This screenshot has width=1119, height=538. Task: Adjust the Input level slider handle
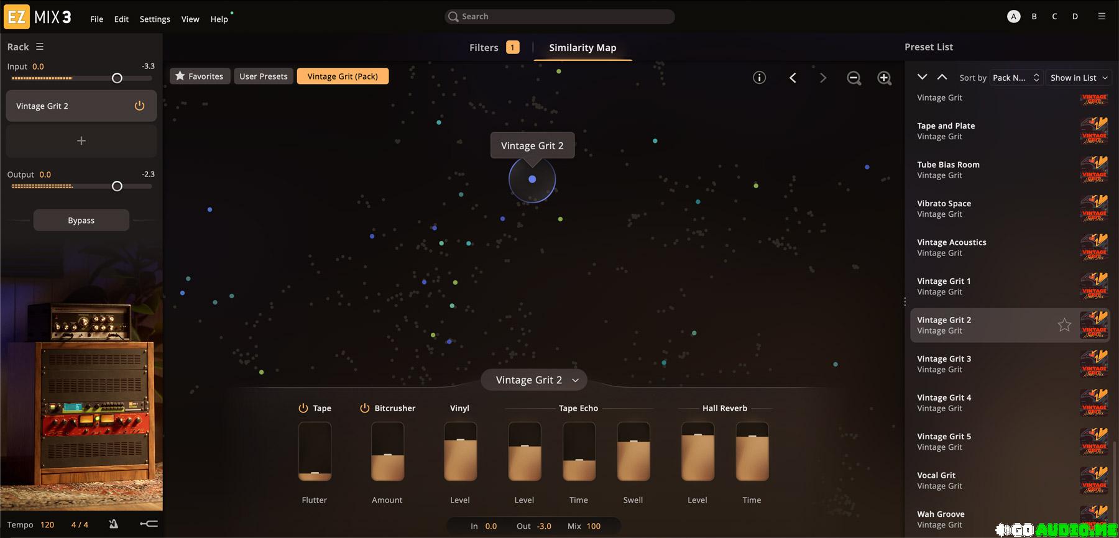click(x=117, y=78)
